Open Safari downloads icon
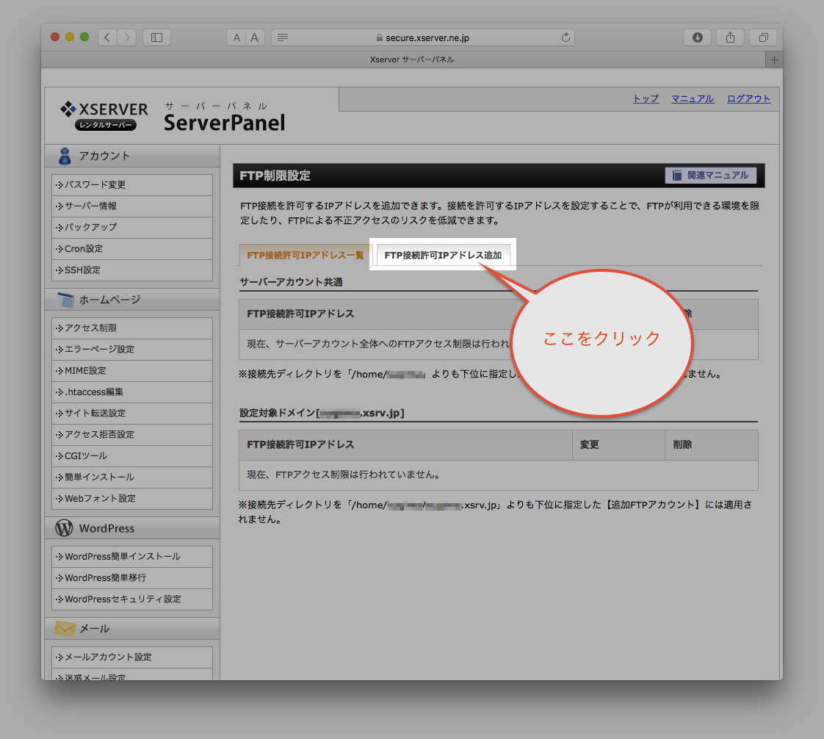The image size is (824, 739). tap(697, 37)
